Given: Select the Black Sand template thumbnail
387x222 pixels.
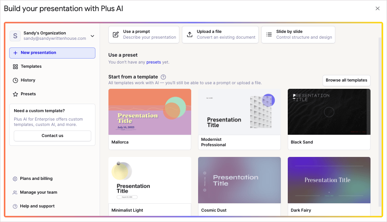Looking at the screenshot, I should pos(329,112).
